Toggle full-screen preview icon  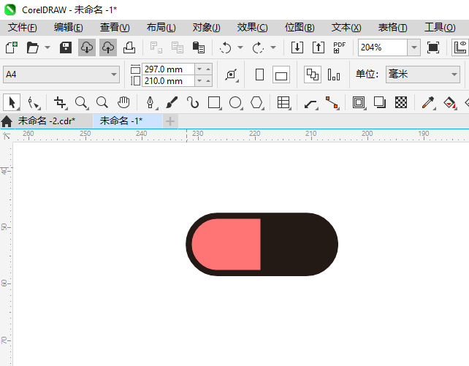pos(432,47)
